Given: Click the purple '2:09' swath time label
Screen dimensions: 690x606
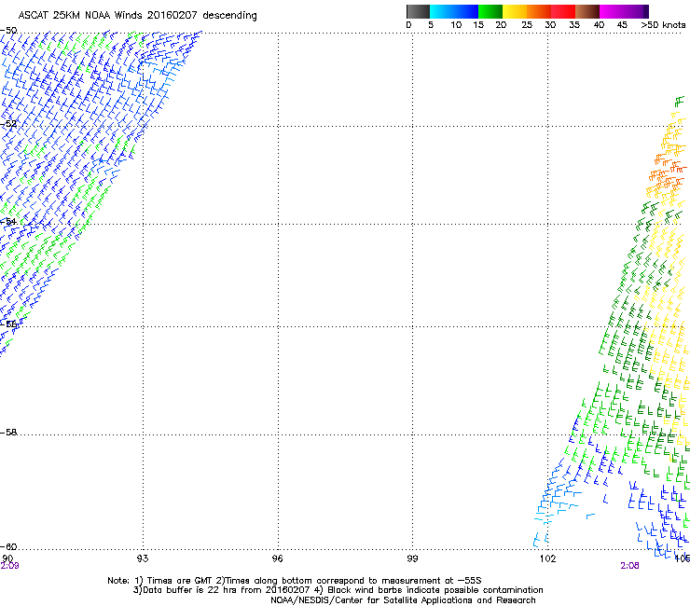Looking at the screenshot, I should click(9, 566).
